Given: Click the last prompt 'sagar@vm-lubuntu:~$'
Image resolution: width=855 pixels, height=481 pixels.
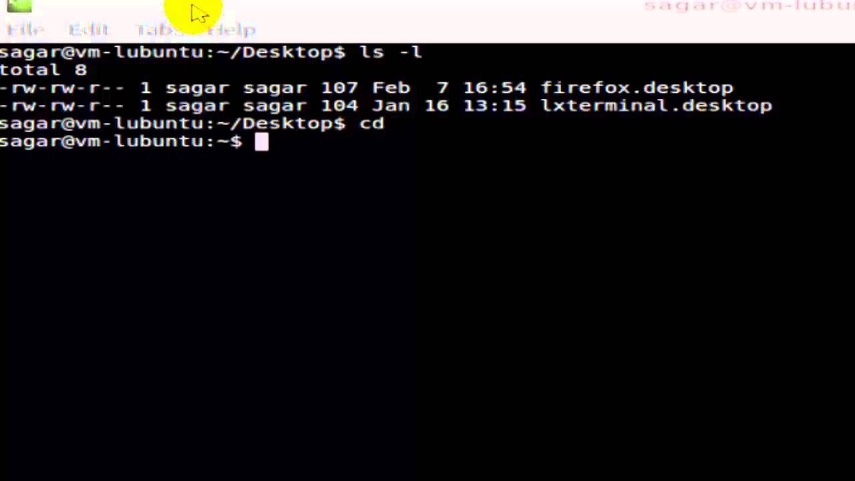Looking at the screenshot, I should (x=121, y=142).
